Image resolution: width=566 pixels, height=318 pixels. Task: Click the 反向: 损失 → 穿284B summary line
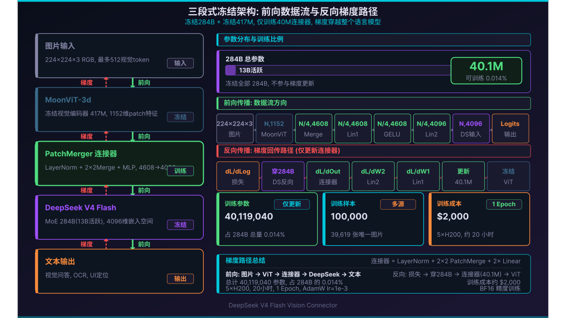[457, 274]
